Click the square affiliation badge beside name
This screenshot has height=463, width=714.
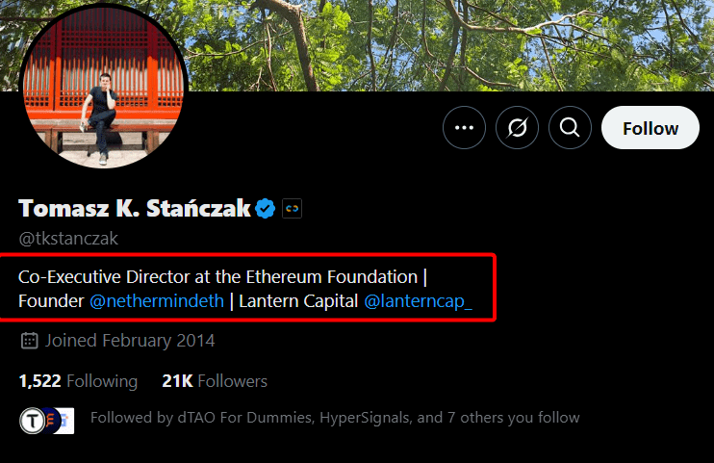click(292, 208)
